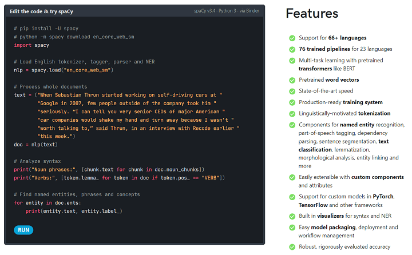Click the 'Features' heading
Viewport: 412px width, 255px height.
coord(312,13)
